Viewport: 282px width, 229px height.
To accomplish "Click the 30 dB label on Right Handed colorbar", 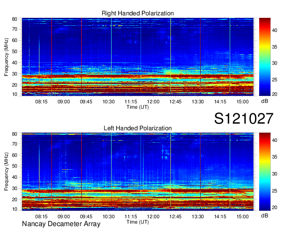I will [275, 63].
